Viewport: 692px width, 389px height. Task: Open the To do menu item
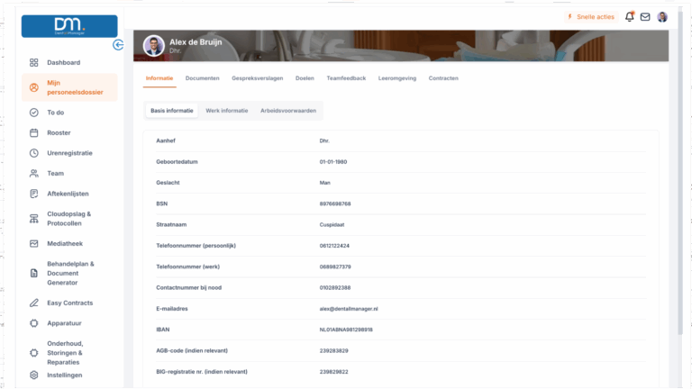(69, 113)
